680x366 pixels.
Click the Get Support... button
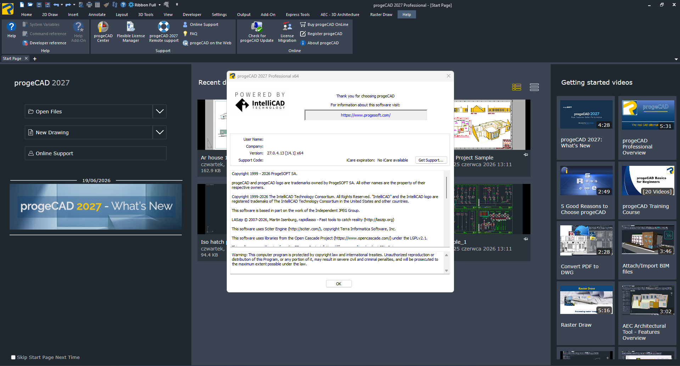(431, 160)
